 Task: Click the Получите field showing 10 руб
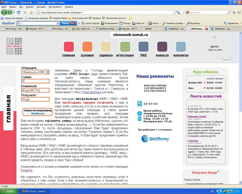(x=35, y=99)
